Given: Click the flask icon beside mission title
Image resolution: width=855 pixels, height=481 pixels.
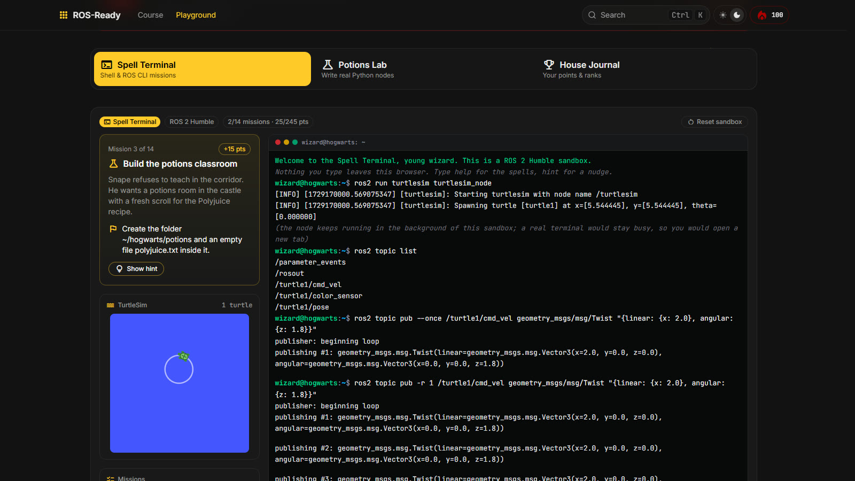Looking at the screenshot, I should click(113, 164).
